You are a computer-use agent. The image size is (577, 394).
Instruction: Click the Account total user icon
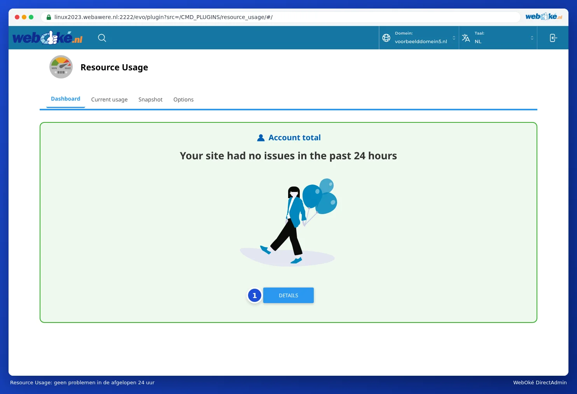(261, 138)
